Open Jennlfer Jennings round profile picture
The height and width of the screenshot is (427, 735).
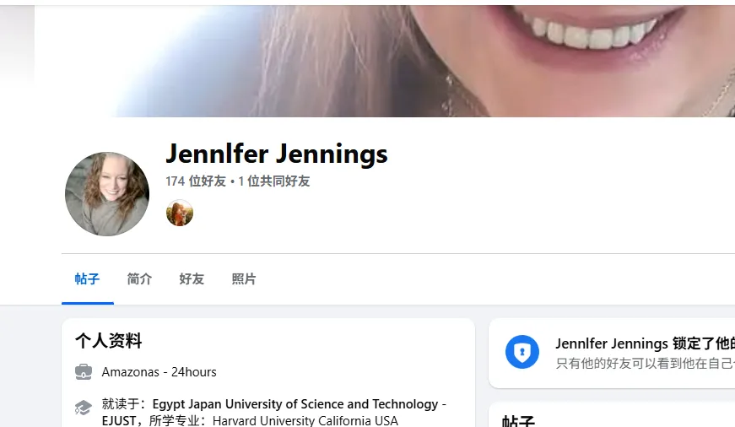tap(107, 194)
